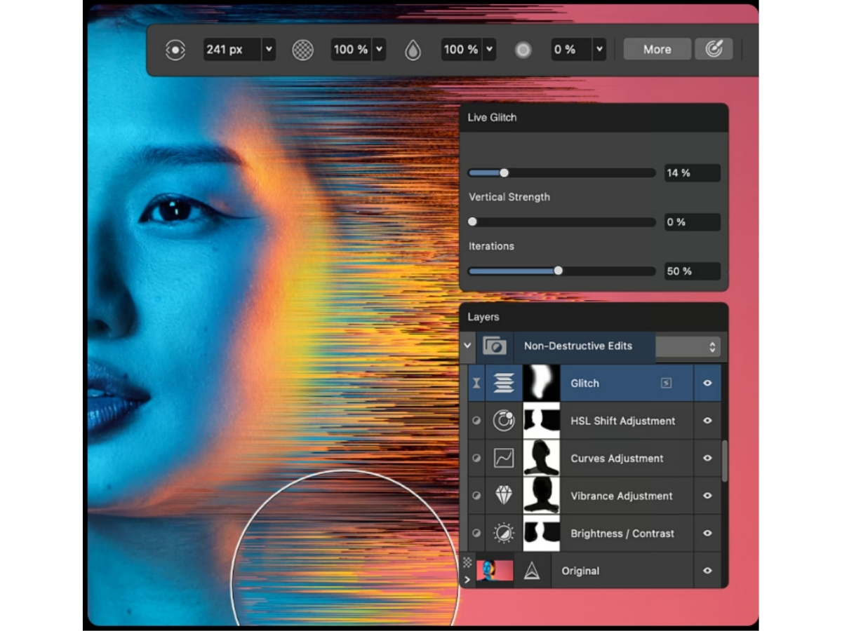Image resolution: width=842 pixels, height=631 pixels.
Task: Click the group icon beside Non-Destructive Edits
Action: point(495,346)
